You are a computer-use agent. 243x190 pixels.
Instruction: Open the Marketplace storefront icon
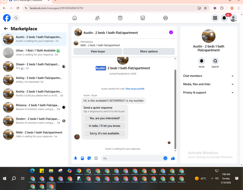point(143,18)
